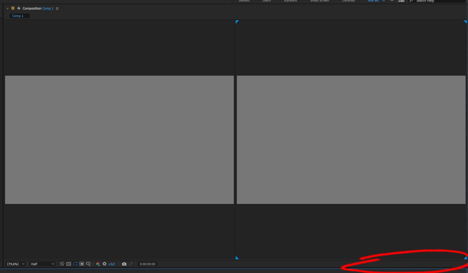Viewport: 468px width, 273px height.
Task: Open the (79,6%) magnification dropdown
Action: pos(16,264)
